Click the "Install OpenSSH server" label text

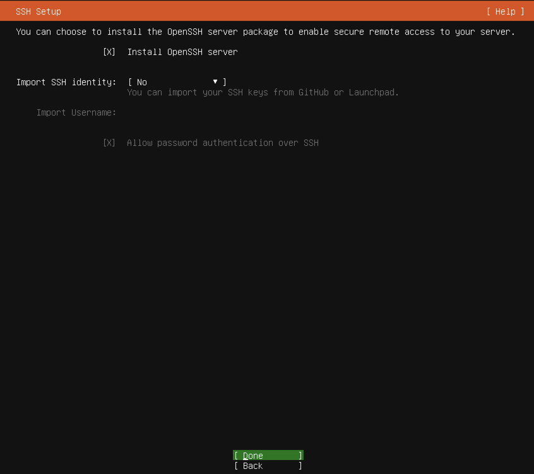click(182, 52)
